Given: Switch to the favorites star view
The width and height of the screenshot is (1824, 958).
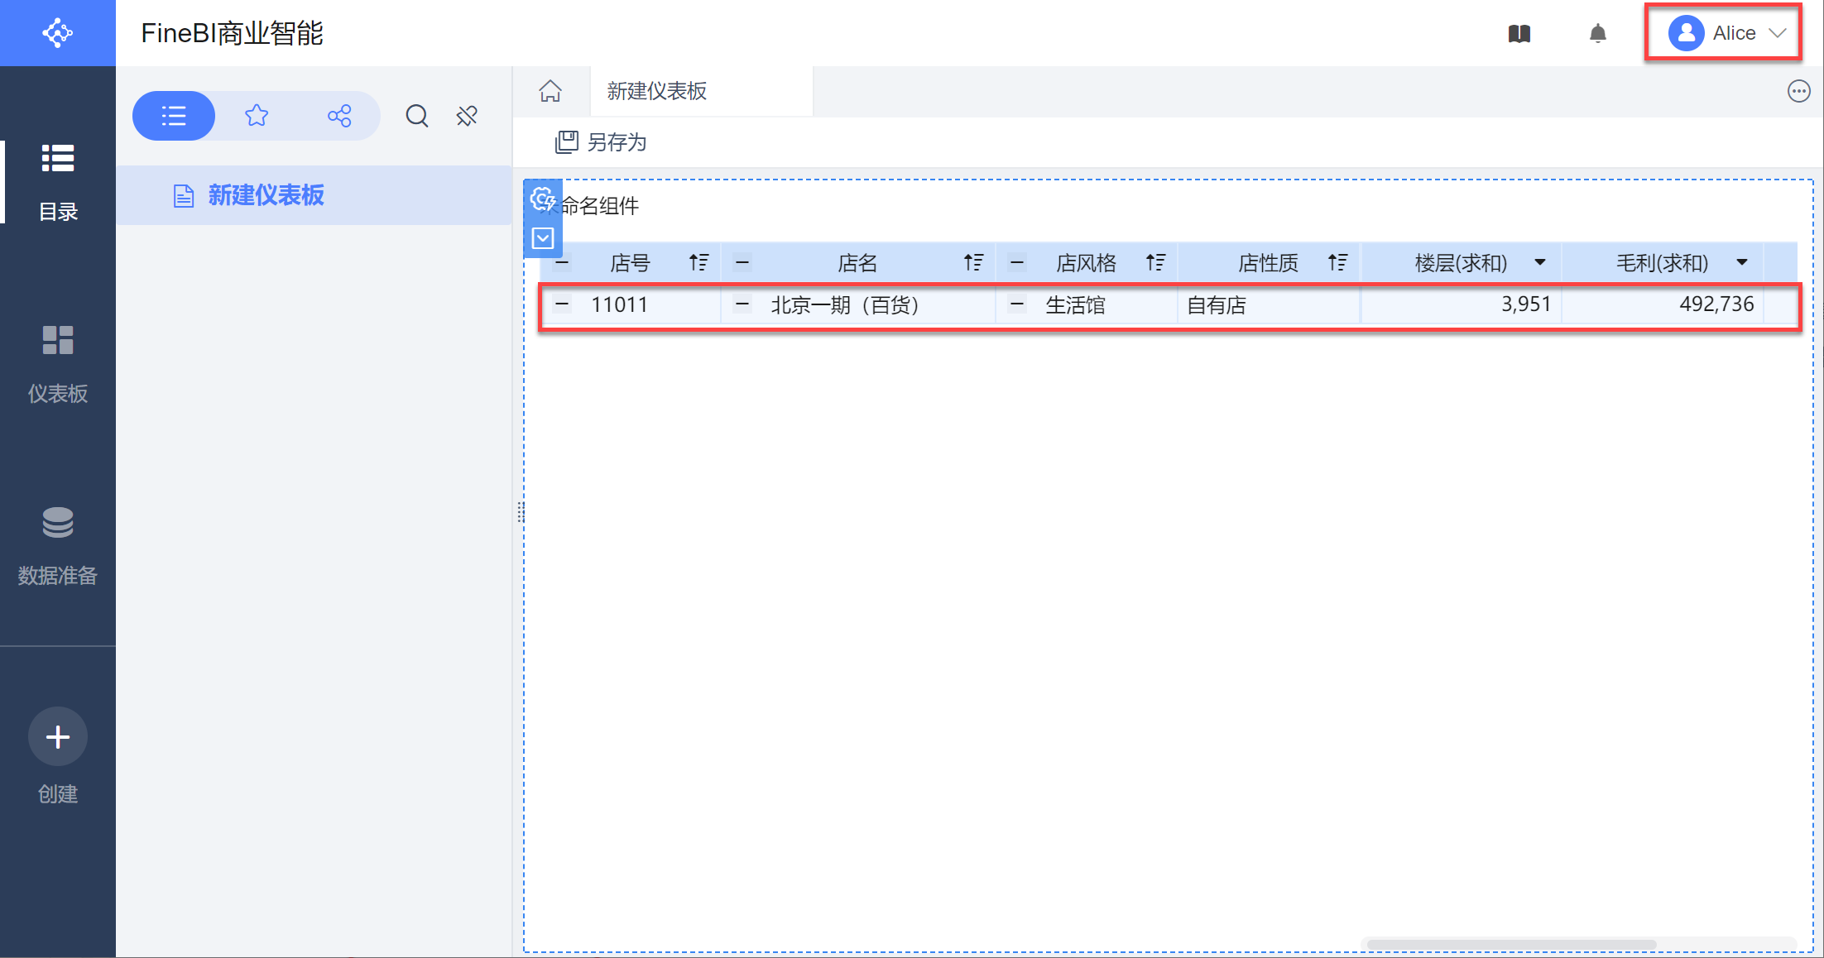Looking at the screenshot, I should (257, 116).
